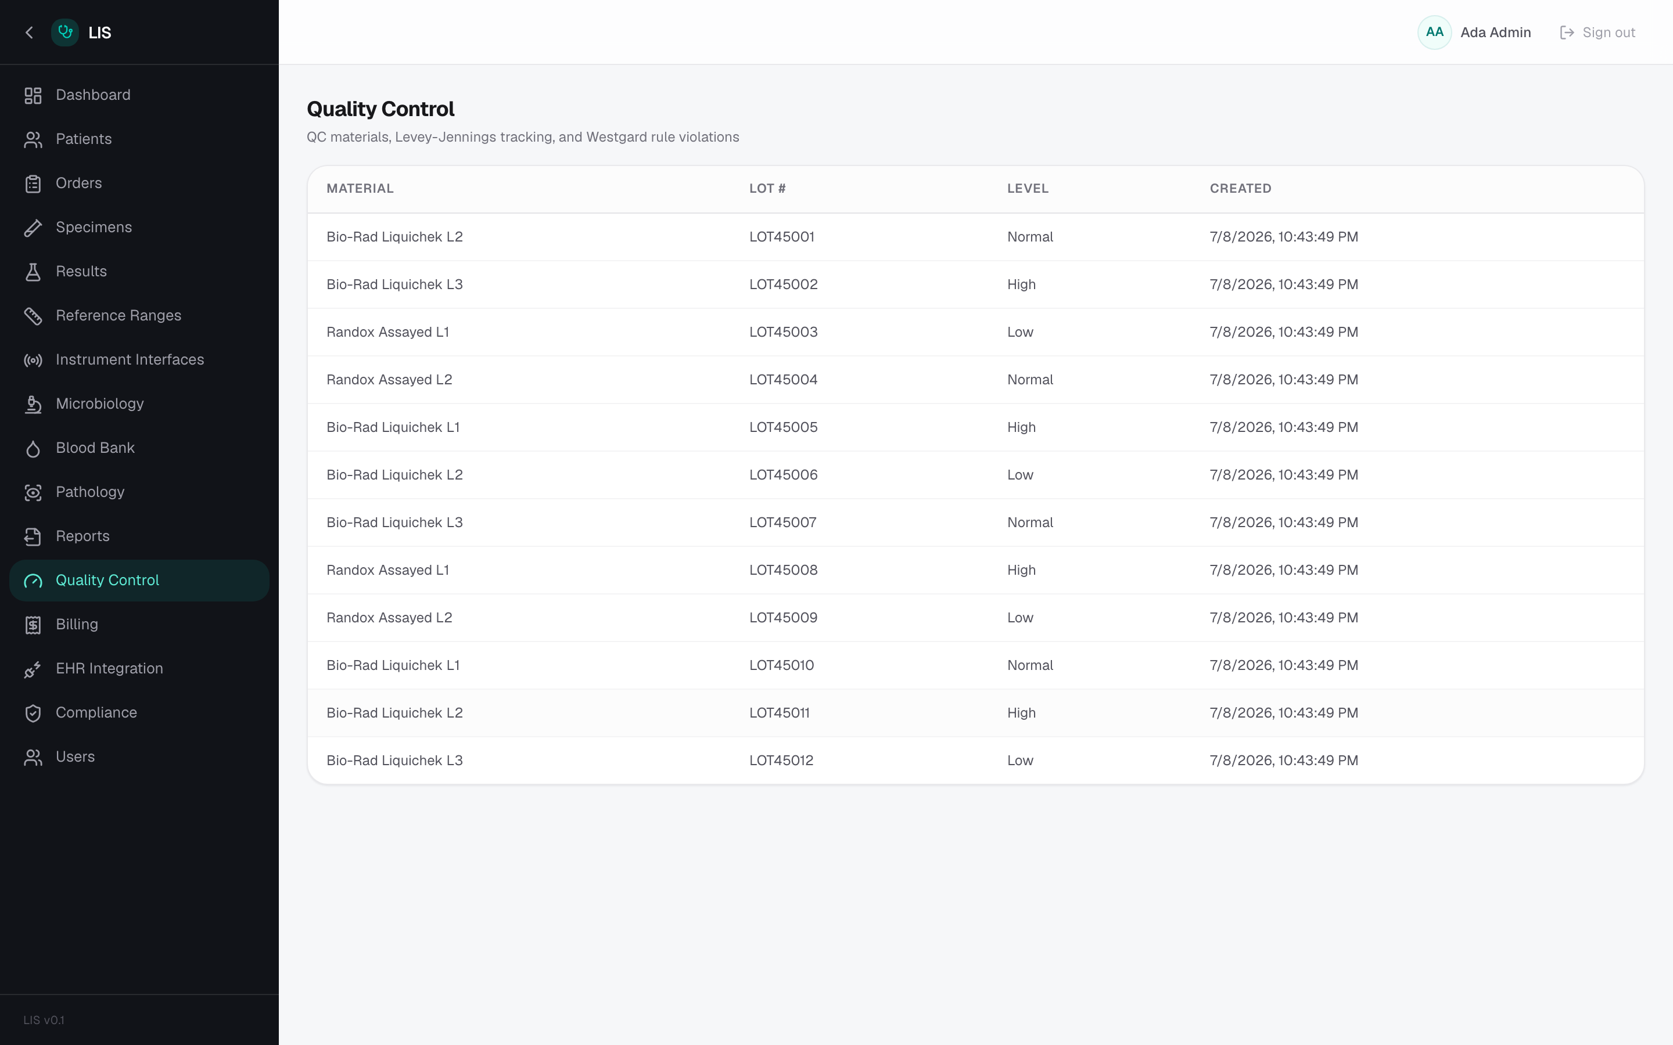Click the Results flask icon
Viewport: 1673px width, 1045px height.
point(33,272)
